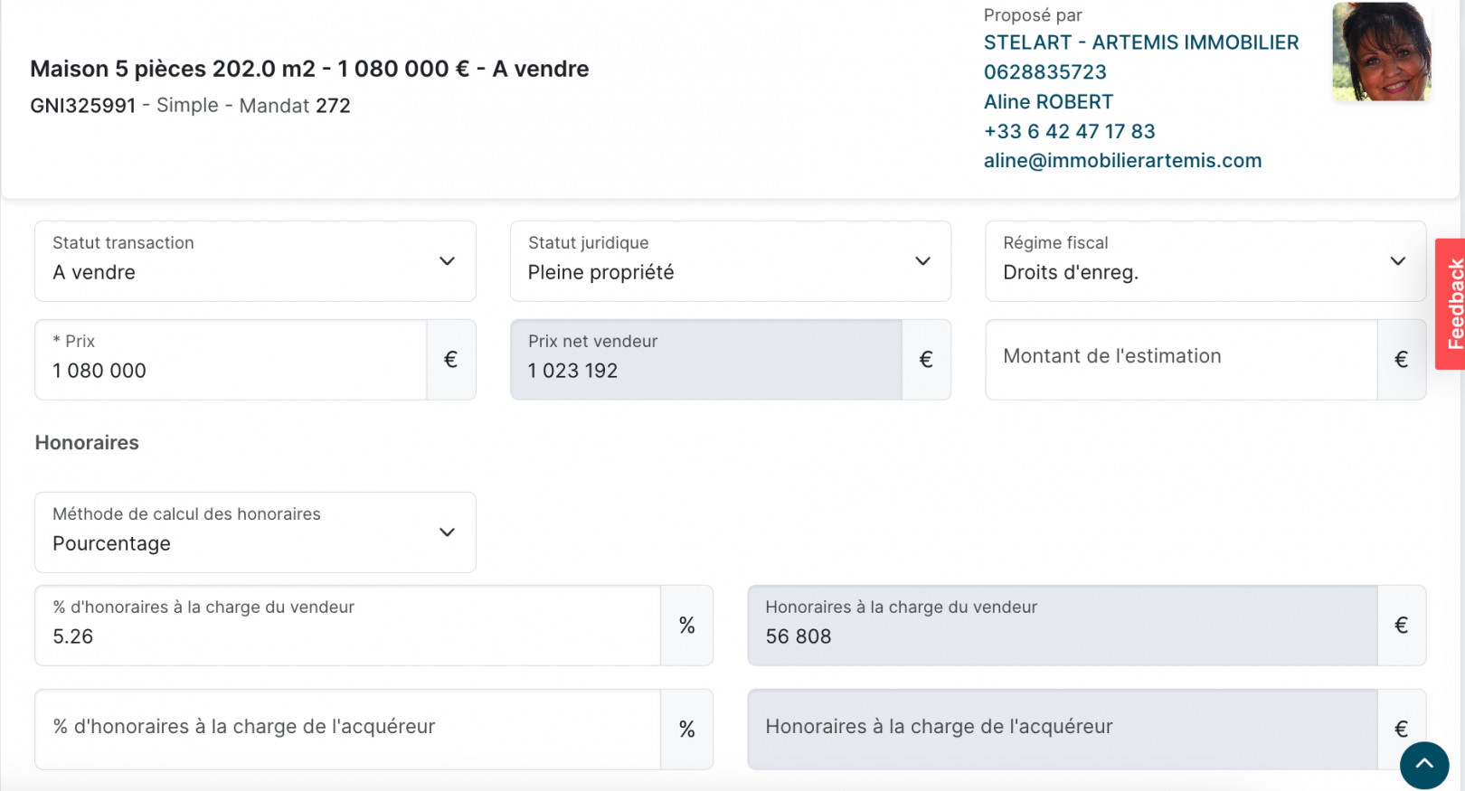Screen dimensions: 1465x791
Task: Click the Montant de l'estimation input field
Action: pos(1180,357)
